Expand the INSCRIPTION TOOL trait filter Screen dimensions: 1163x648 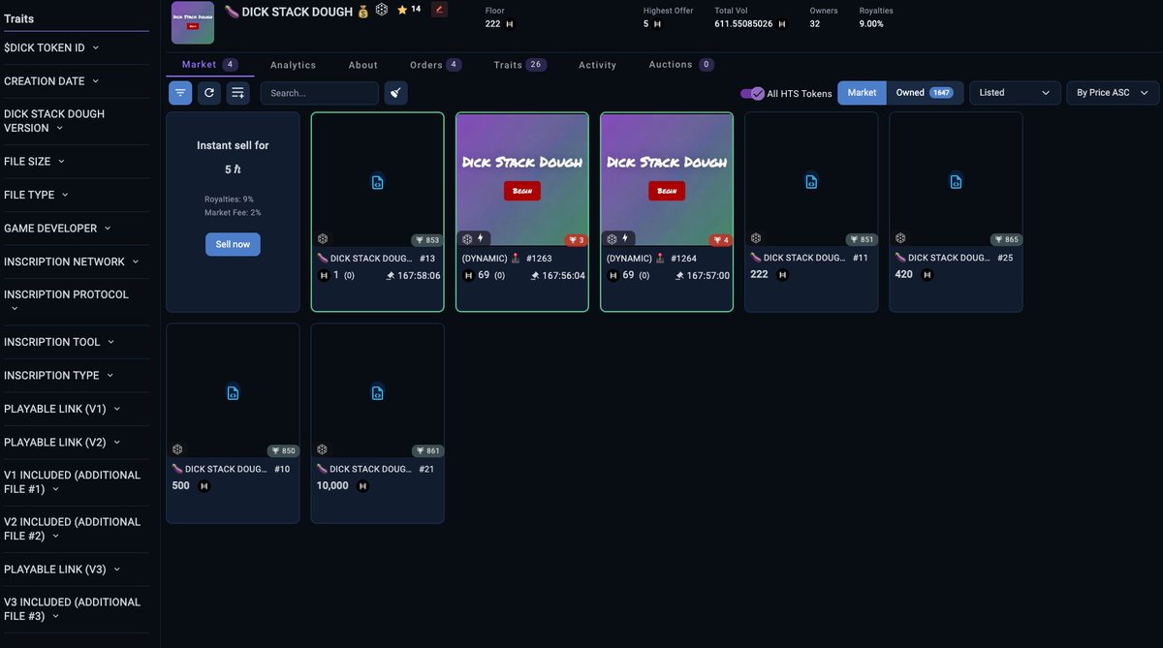click(59, 342)
